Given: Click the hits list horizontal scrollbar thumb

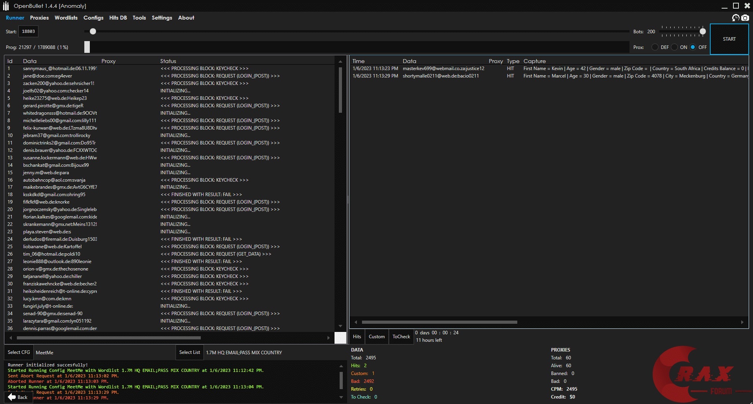Looking at the screenshot, I should tap(439, 322).
